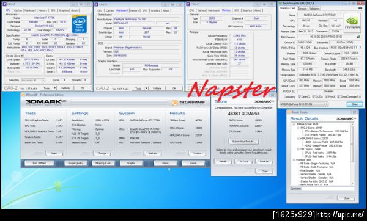The image size is (367, 221).
Task: Toggle the CUDA checkbox in GPU-Z
Action: click(x=313, y=96)
